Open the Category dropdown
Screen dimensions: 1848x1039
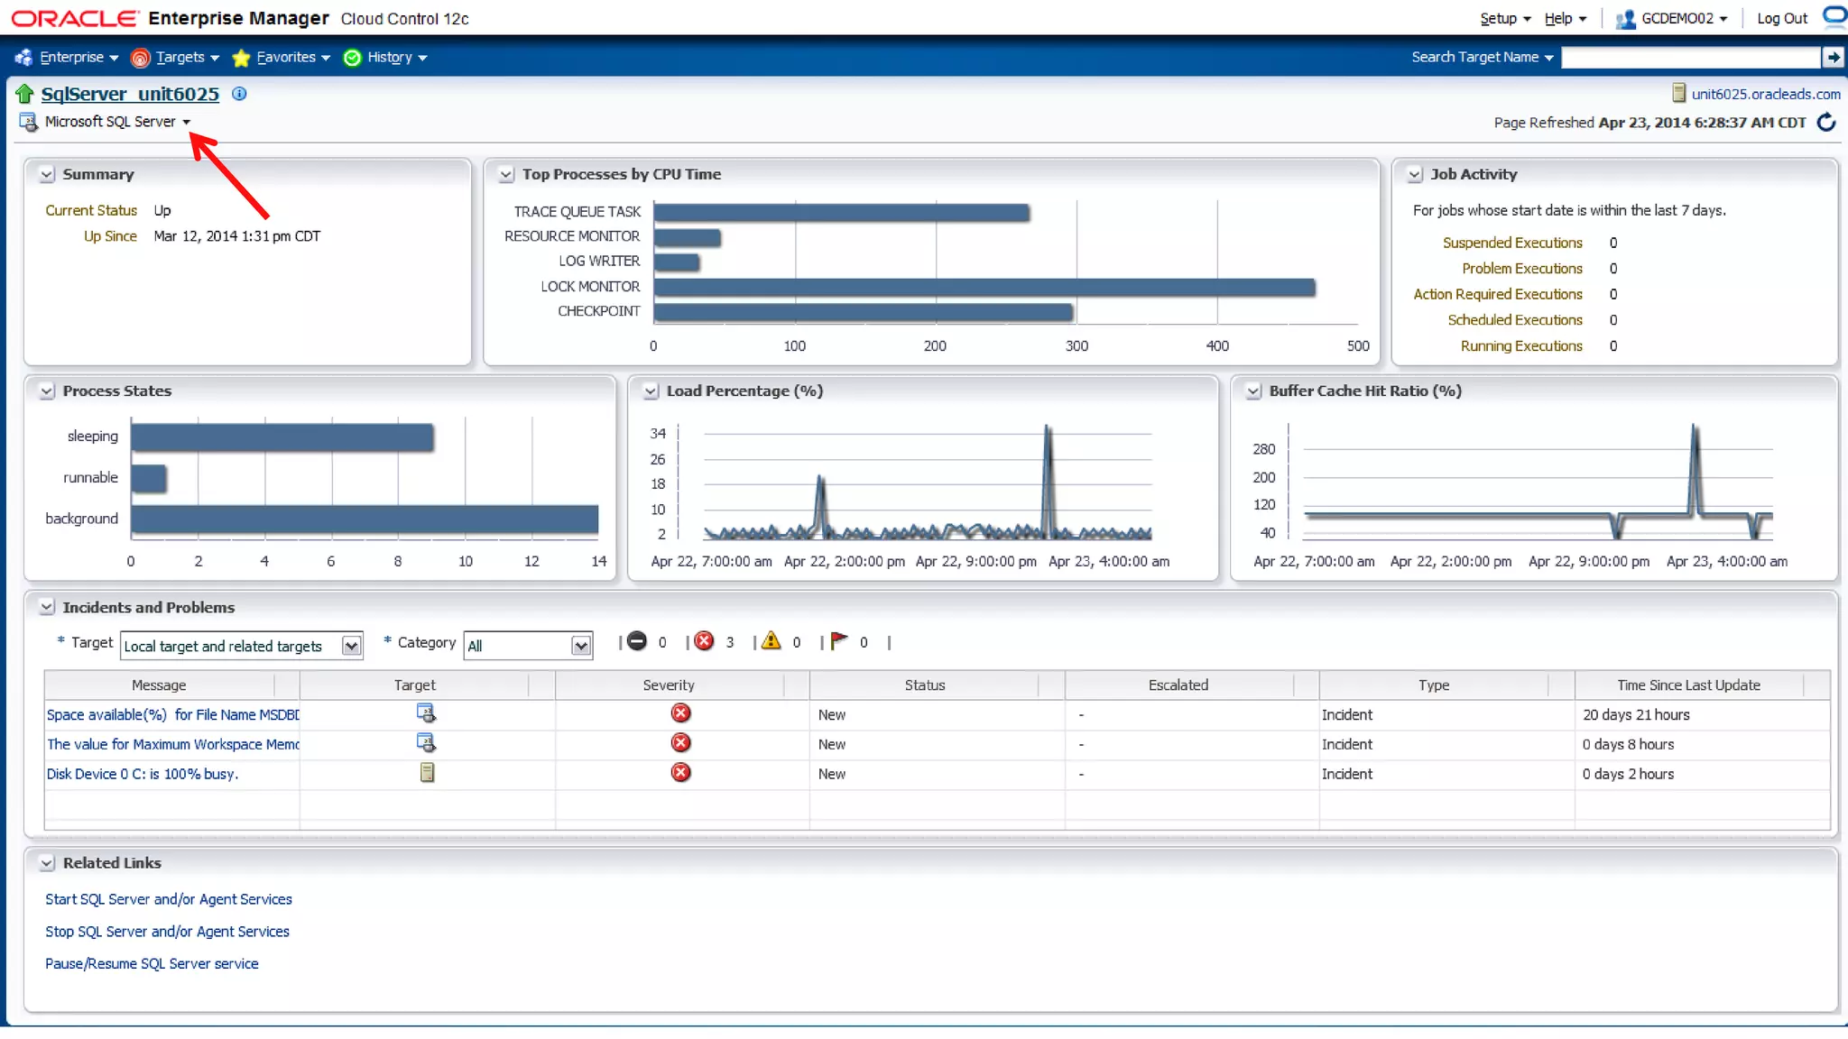pyautogui.click(x=580, y=646)
